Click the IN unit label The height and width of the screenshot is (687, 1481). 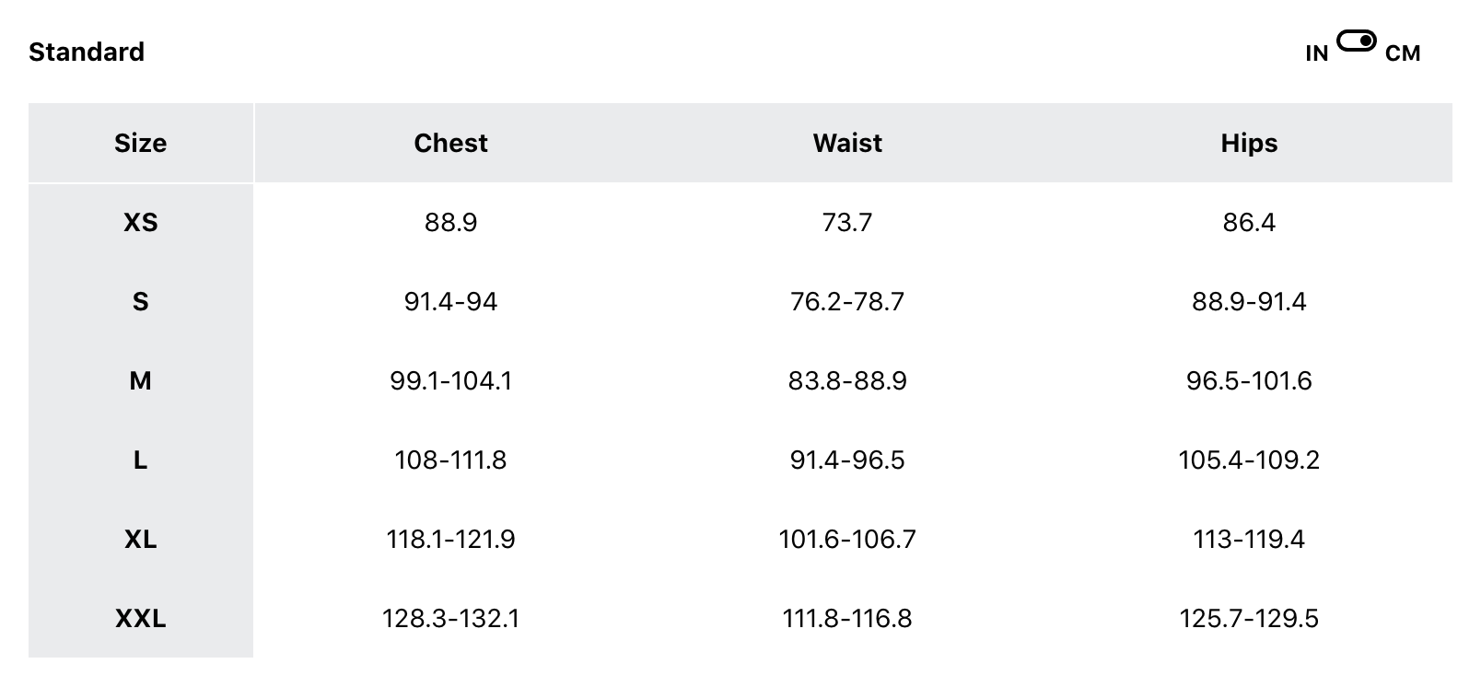1316,53
